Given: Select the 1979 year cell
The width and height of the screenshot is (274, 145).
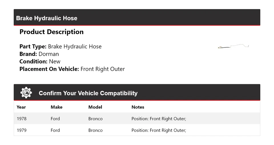Looking at the screenshot, I should 22,130.
